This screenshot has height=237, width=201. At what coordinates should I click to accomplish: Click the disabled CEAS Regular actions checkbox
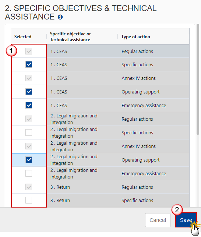[x=29, y=51]
